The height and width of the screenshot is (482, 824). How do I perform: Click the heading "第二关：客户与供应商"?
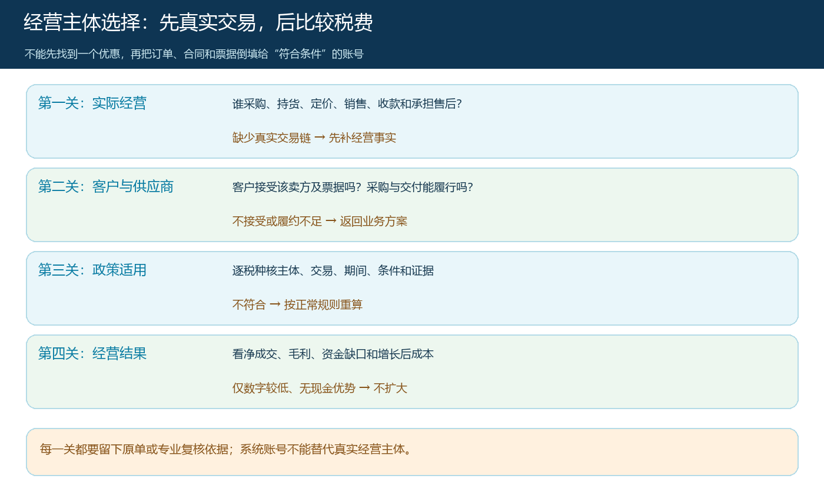(x=106, y=187)
